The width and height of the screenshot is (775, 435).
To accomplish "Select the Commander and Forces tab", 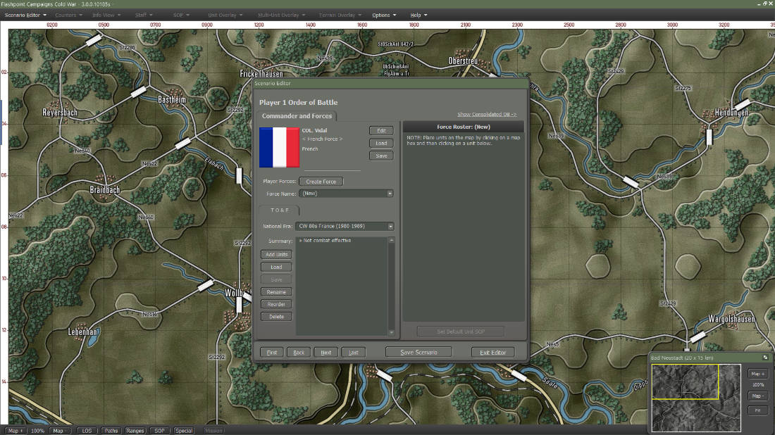I will pyautogui.click(x=297, y=116).
